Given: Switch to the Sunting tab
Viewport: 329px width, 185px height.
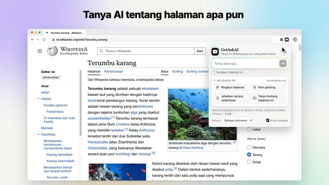Looking at the screenshot, I should (177, 71).
